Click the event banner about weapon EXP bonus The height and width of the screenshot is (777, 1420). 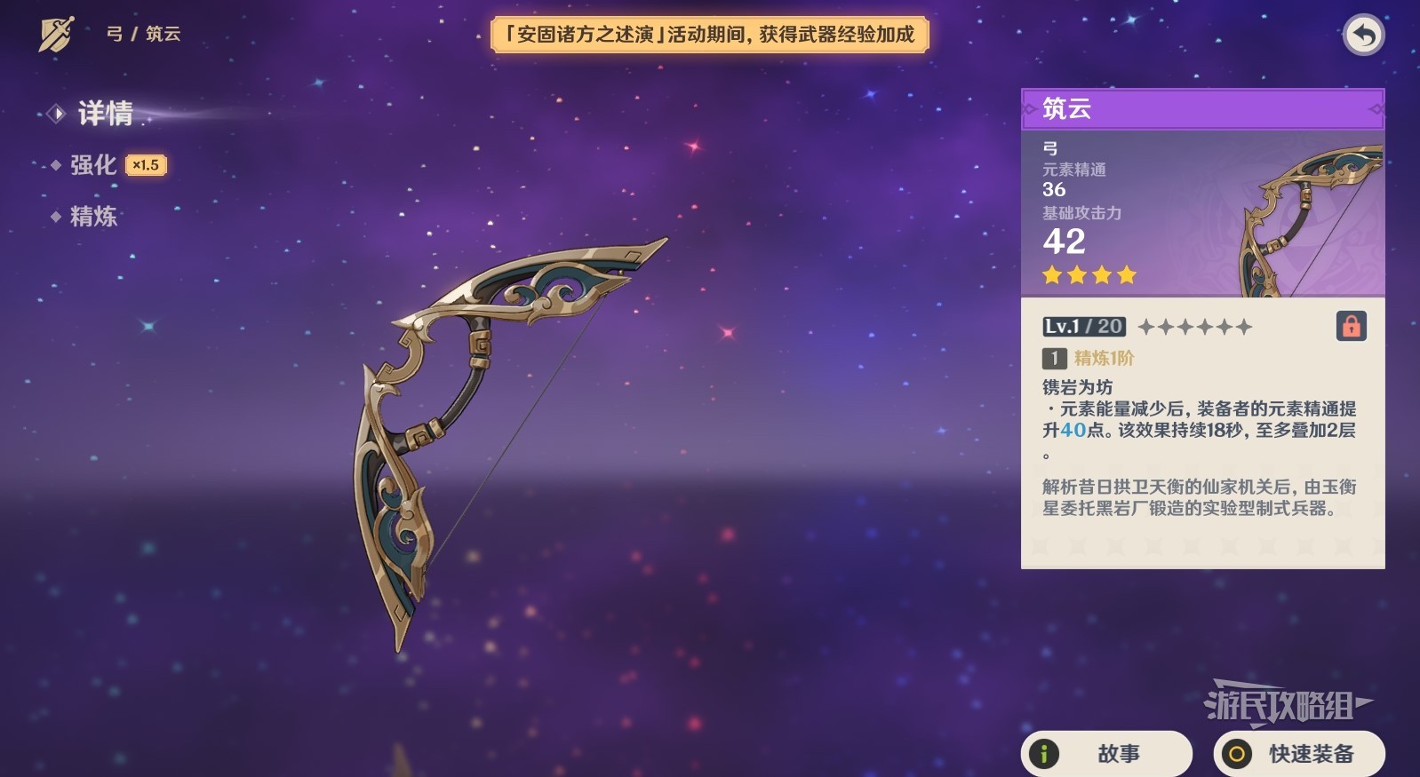tap(709, 35)
